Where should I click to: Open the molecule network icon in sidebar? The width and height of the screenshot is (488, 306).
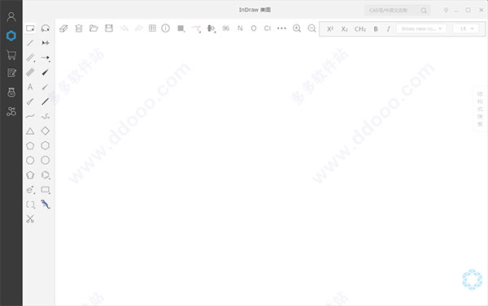tap(11, 111)
